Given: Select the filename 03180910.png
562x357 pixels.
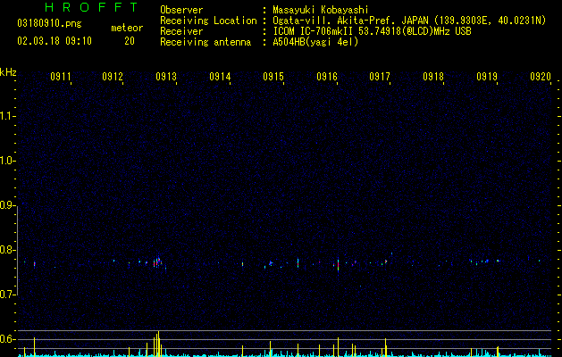Looking at the screenshot, I should pyautogui.click(x=49, y=24).
